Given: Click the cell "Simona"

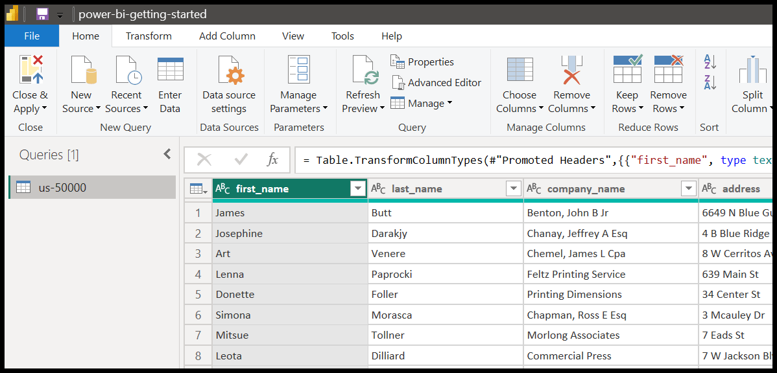Looking at the screenshot, I should tap(290, 315).
